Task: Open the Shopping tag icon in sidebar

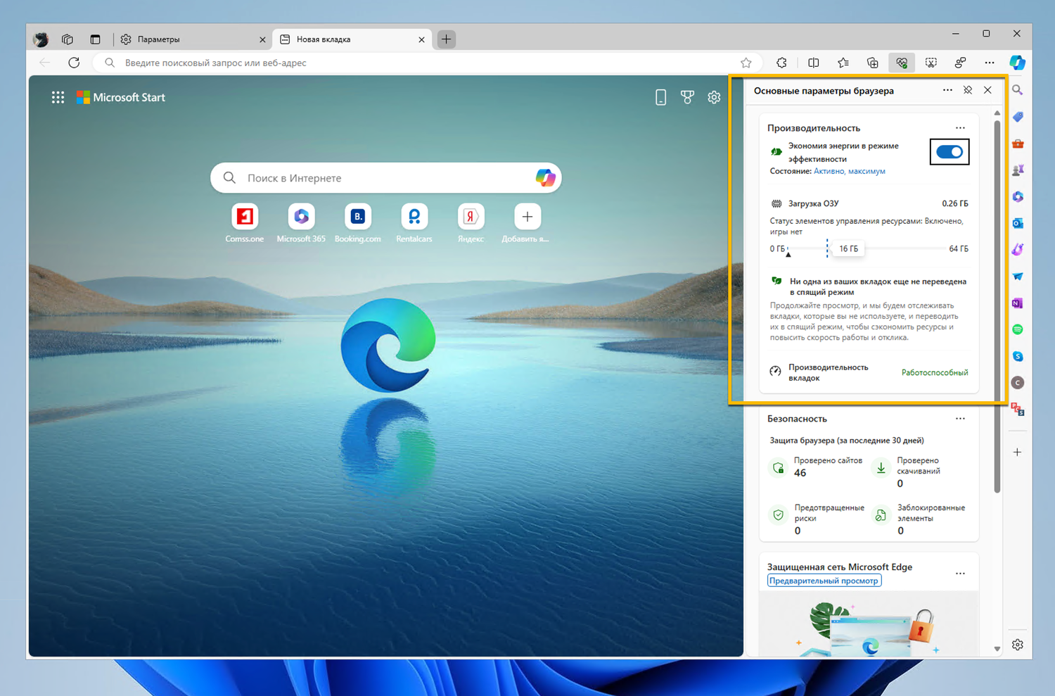Action: point(1018,117)
